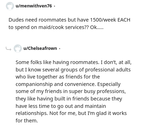Click the dot separator after u/menwithven76
Screen dimensions: 142x133
click(54, 6)
